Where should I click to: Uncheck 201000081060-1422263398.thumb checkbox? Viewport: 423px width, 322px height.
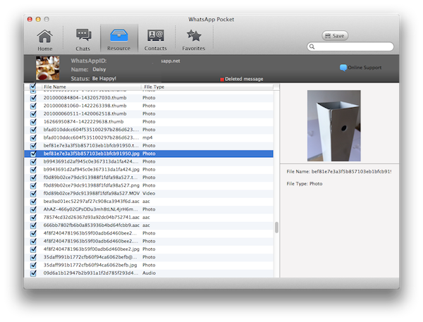33,106
